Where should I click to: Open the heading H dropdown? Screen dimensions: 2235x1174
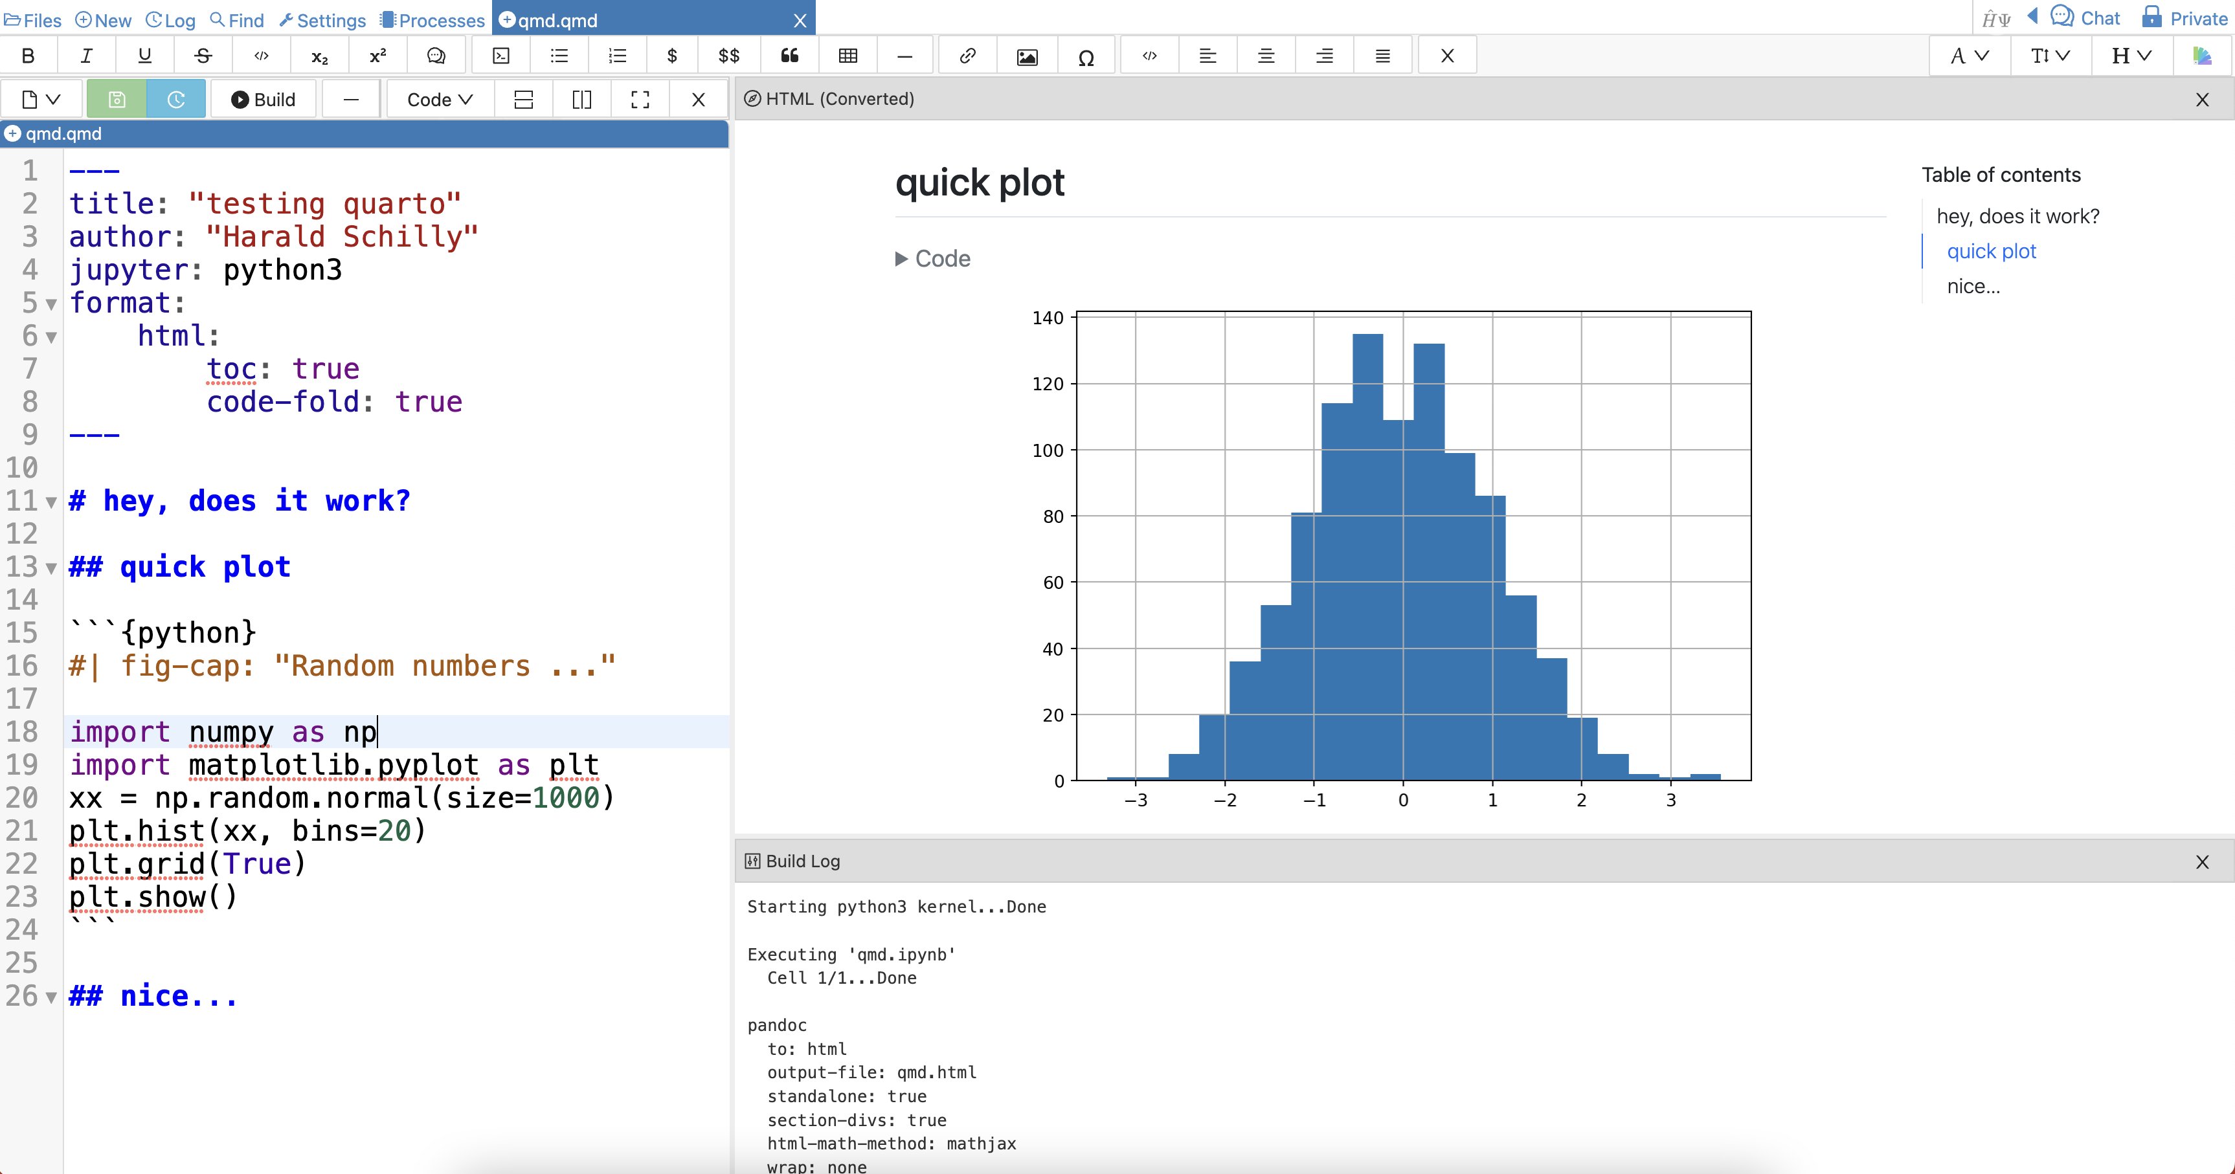click(2131, 56)
